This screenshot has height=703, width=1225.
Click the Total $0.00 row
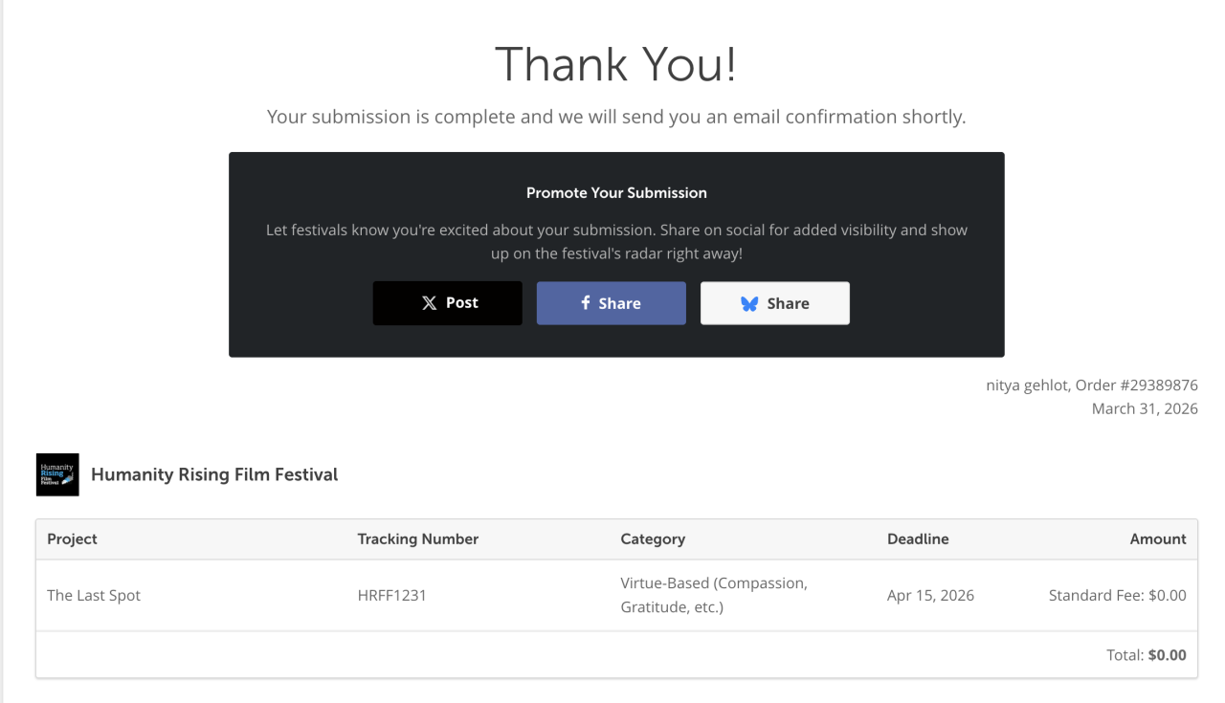[x=1146, y=655]
